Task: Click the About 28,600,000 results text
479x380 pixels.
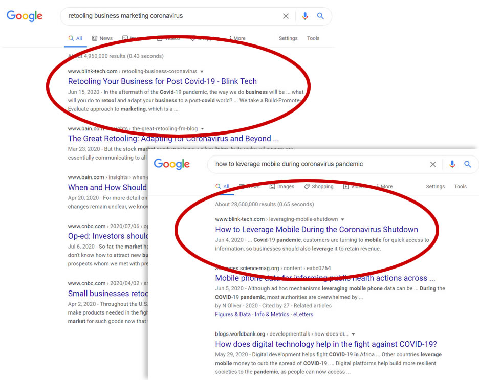Action: [264, 204]
